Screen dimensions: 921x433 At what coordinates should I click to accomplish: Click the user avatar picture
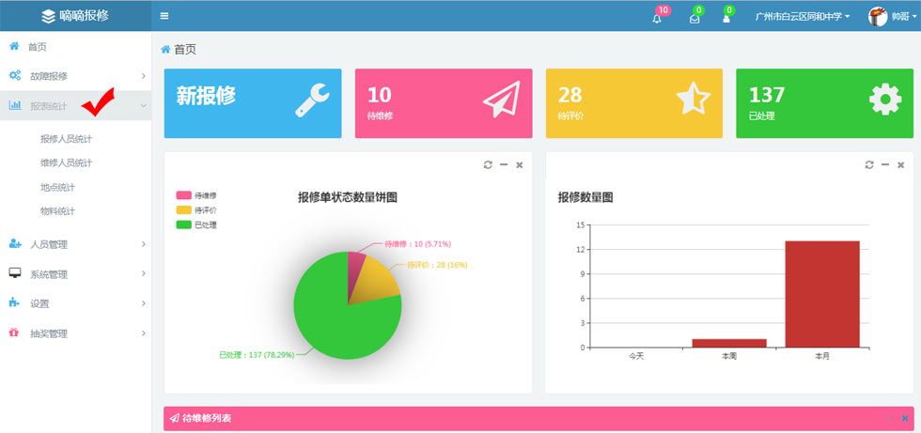878,16
